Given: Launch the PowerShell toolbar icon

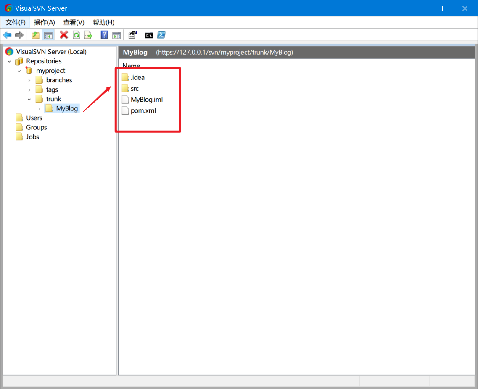Looking at the screenshot, I should click(161, 35).
